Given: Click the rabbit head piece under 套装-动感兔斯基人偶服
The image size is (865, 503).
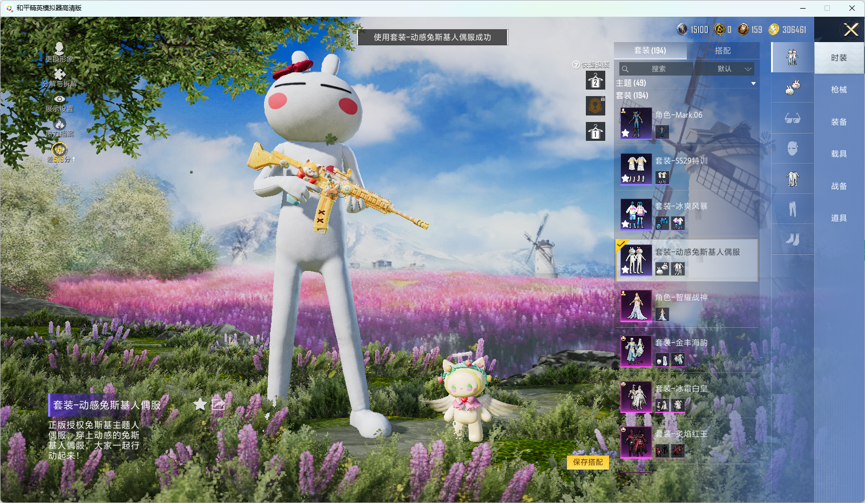Looking at the screenshot, I should click(662, 269).
